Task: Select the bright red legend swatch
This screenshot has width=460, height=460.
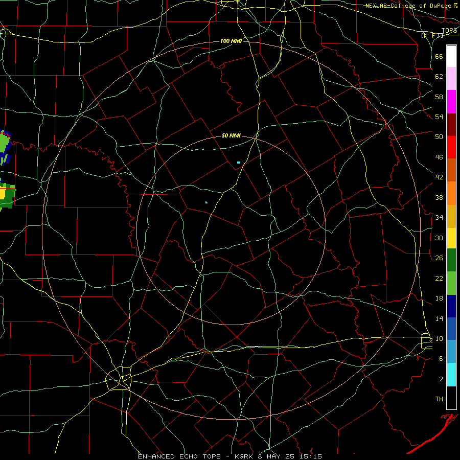Action: [451, 147]
